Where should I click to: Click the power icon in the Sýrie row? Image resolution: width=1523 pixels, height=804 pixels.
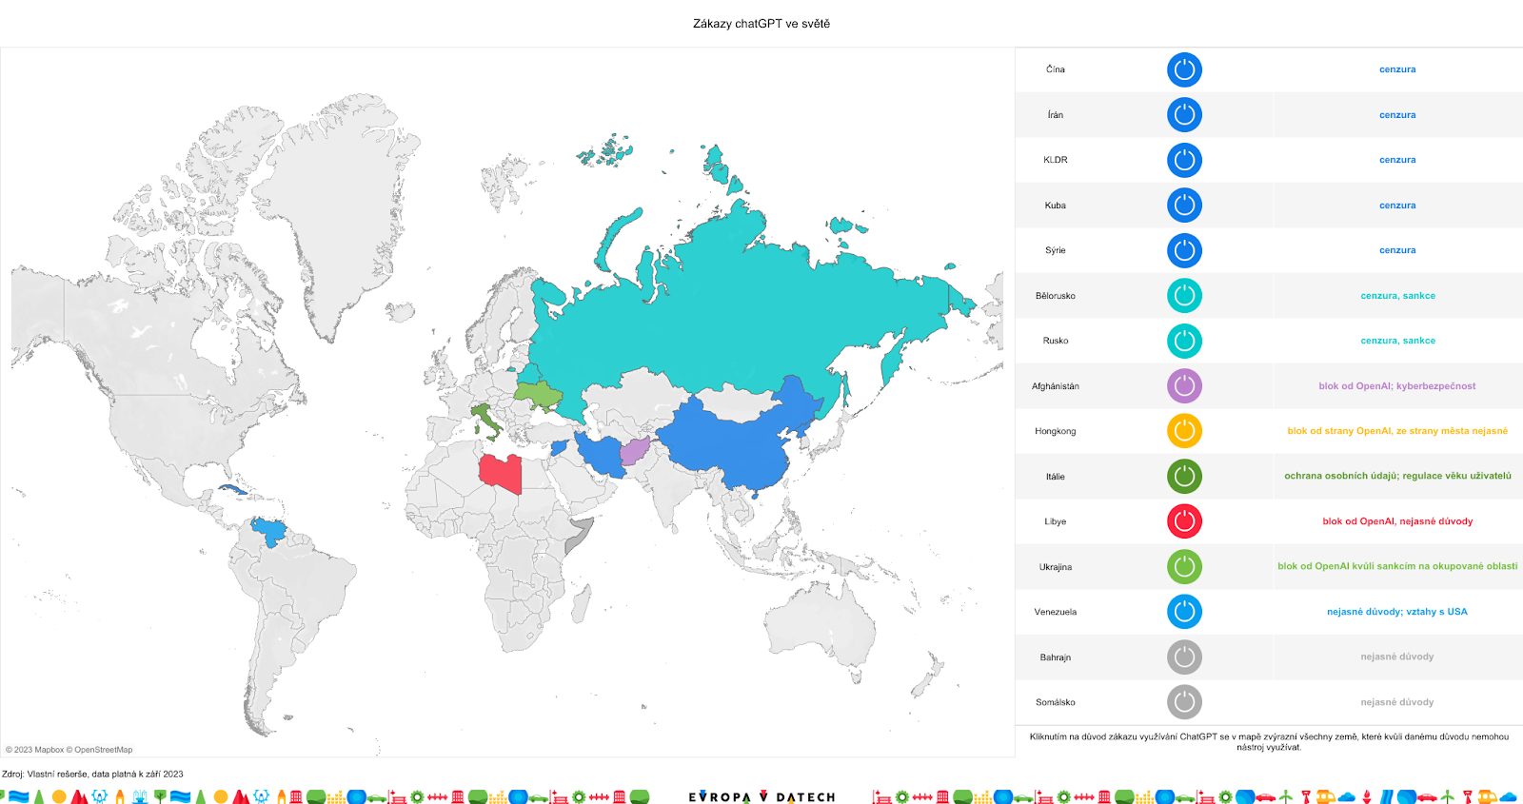click(x=1184, y=250)
